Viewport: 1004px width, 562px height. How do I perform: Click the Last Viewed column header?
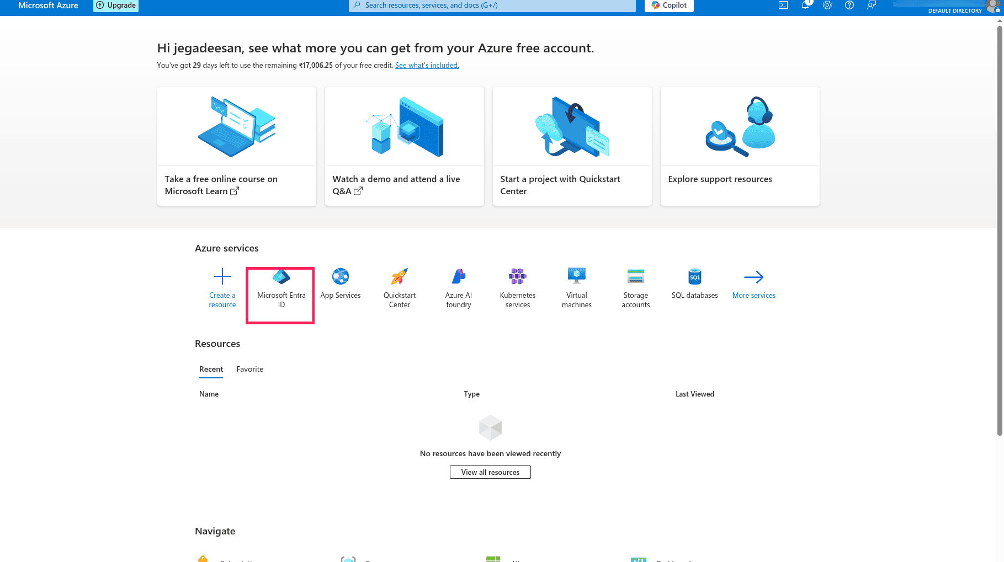tap(695, 394)
